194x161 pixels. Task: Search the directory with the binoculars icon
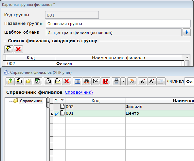(87, 81)
